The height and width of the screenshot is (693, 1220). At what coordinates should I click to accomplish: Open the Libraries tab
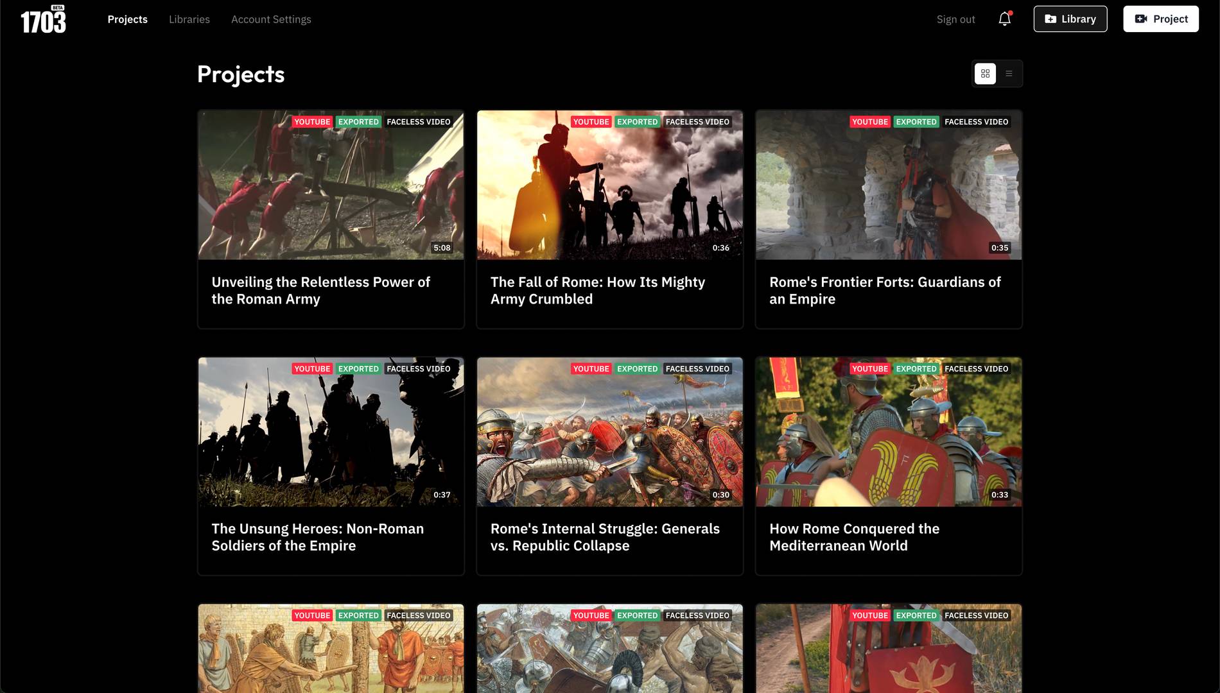click(189, 19)
